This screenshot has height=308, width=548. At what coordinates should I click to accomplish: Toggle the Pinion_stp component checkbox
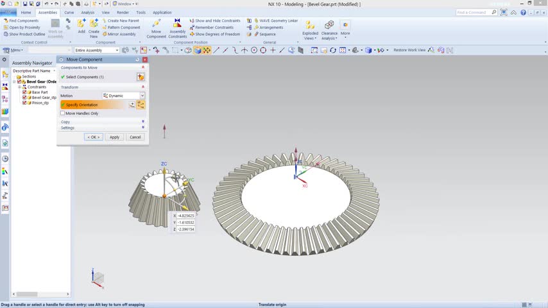[x=24, y=103]
